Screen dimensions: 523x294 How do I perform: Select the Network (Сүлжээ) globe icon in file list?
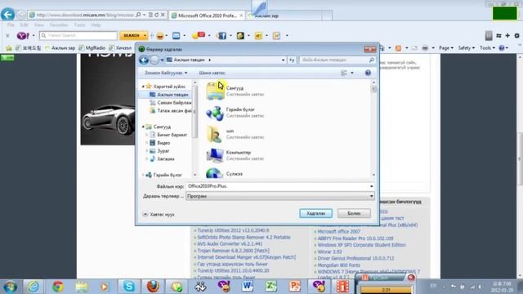[x=214, y=174]
